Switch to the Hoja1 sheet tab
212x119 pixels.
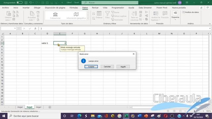point(39,107)
